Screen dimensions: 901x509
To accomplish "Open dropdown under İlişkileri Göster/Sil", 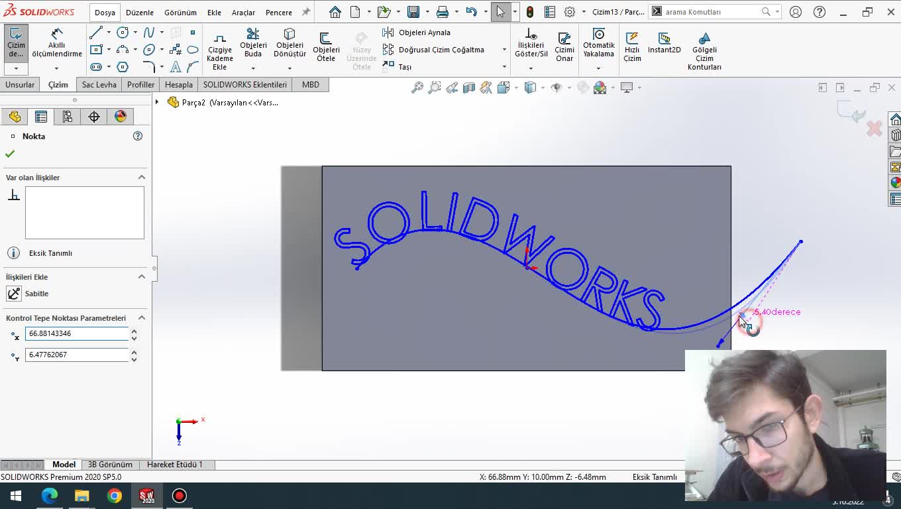I will 531,68.
